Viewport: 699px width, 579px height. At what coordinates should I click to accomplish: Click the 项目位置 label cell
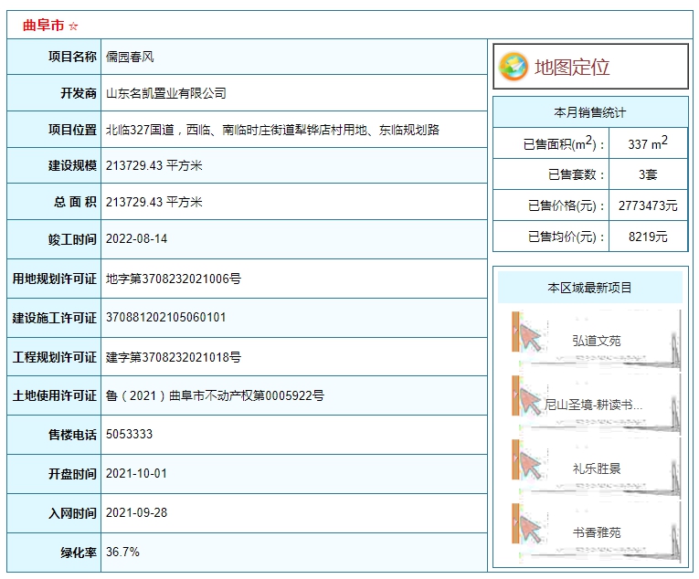(54, 130)
